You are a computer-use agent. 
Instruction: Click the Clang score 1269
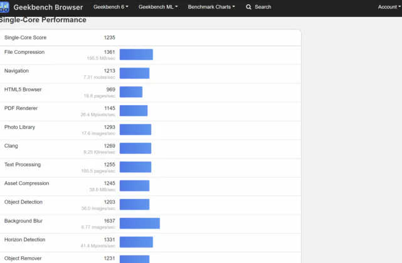point(110,146)
